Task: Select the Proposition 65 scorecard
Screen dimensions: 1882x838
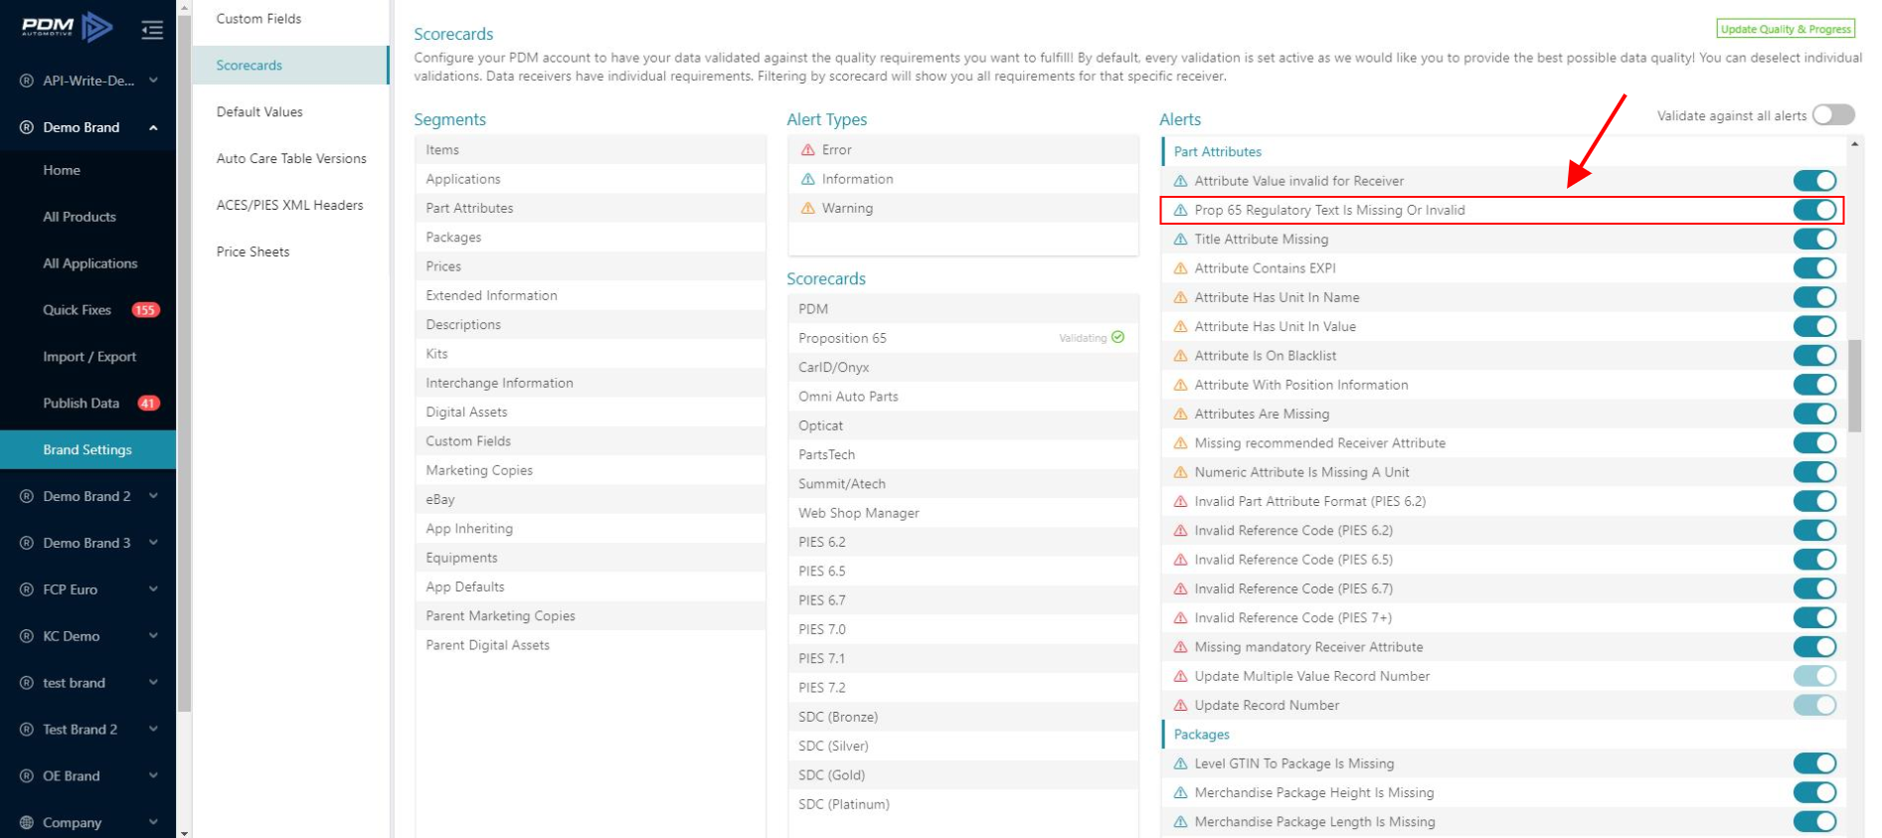Action: pos(962,338)
